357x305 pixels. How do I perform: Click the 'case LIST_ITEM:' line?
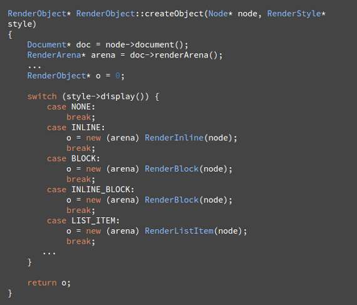click(x=83, y=220)
